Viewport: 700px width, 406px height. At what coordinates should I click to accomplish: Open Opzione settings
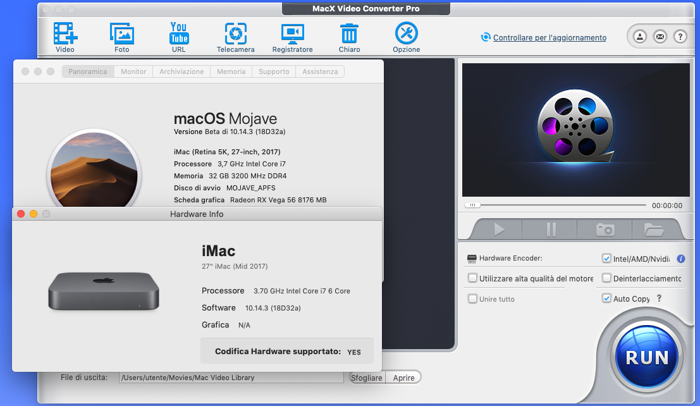coord(406,37)
